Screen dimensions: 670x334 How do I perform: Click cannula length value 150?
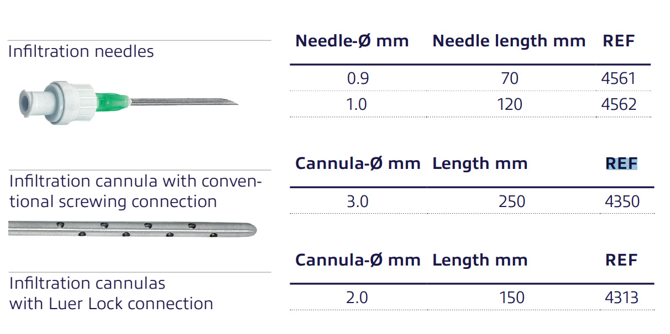(511, 298)
